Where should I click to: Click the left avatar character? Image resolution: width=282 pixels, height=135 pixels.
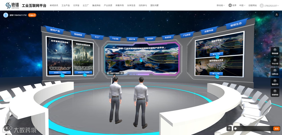tap(115, 100)
